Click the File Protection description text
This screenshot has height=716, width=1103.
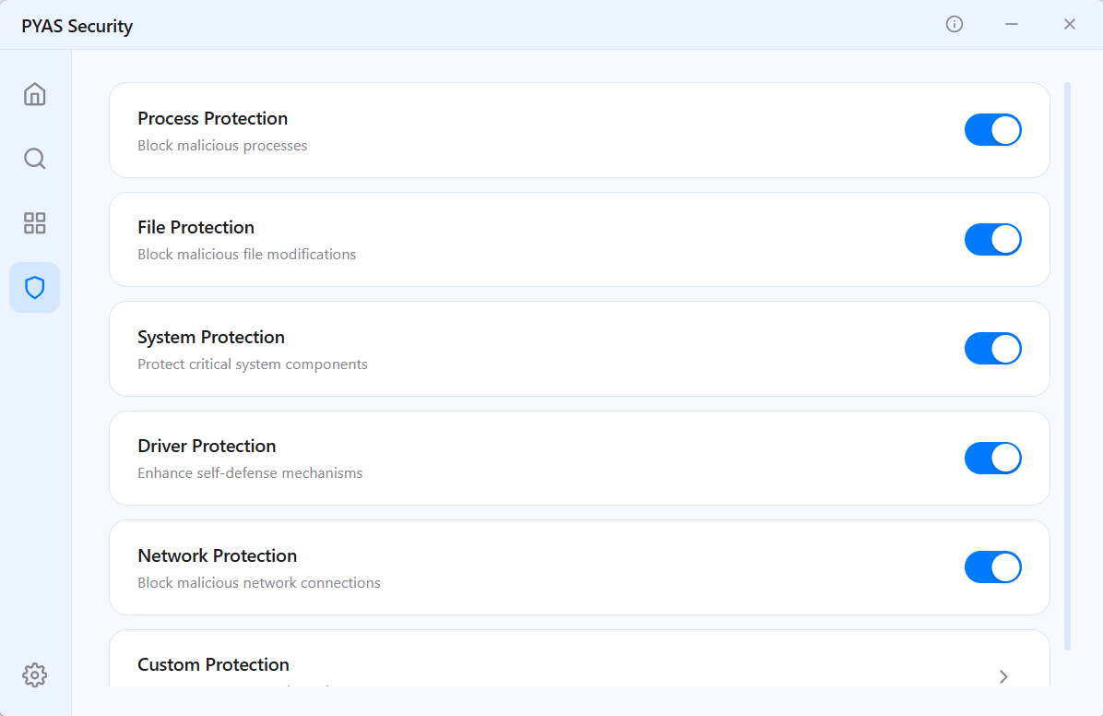pos(246,254)
